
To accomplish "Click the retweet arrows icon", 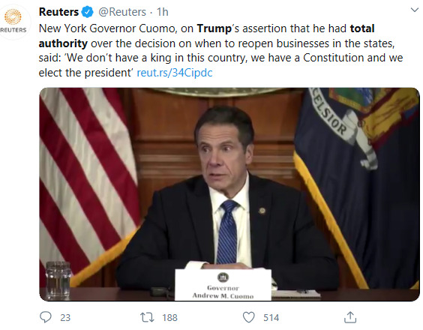I will [147, 317].
